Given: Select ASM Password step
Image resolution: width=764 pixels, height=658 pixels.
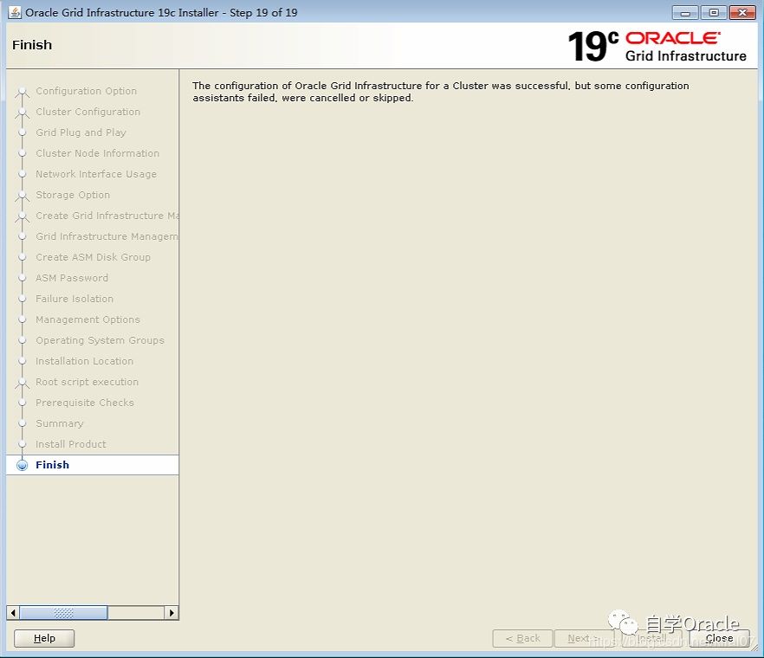Looking at the screenshot, I should (72, 278).
